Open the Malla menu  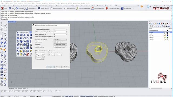(x=33, y=4)
